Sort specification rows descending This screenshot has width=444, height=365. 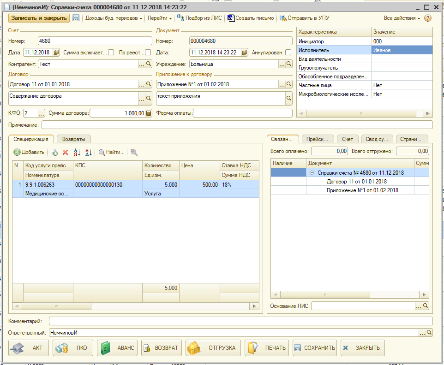(89, 152)
